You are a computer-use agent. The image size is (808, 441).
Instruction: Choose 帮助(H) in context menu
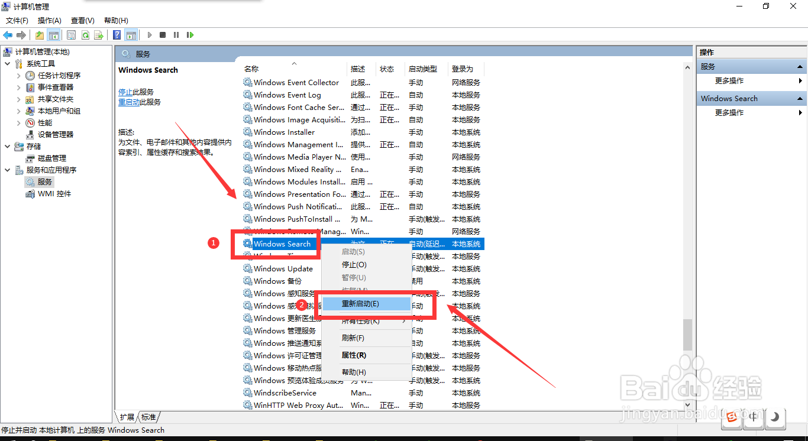coord(366,372)
